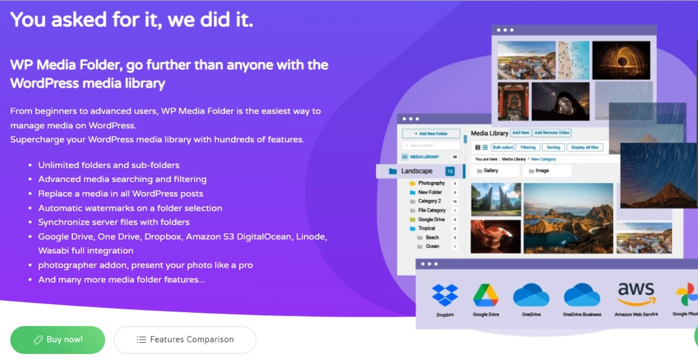
Task: Select the OneDrive cloud icon
Action: 531,295
